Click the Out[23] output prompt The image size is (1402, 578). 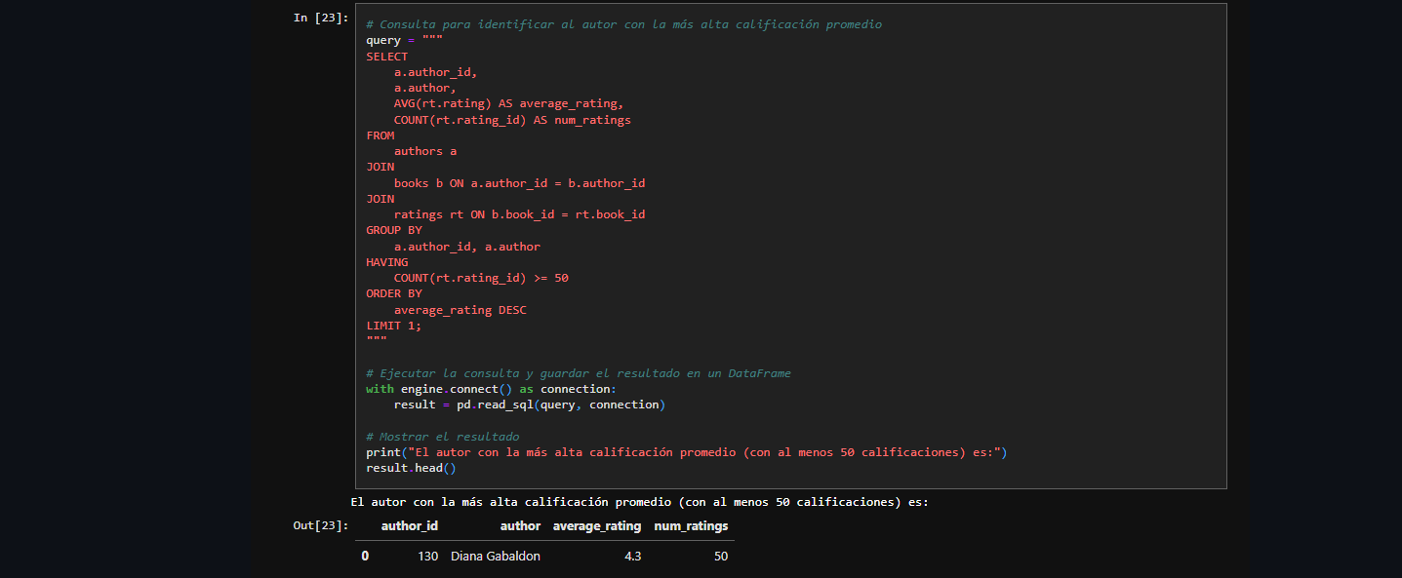[320, 525]
